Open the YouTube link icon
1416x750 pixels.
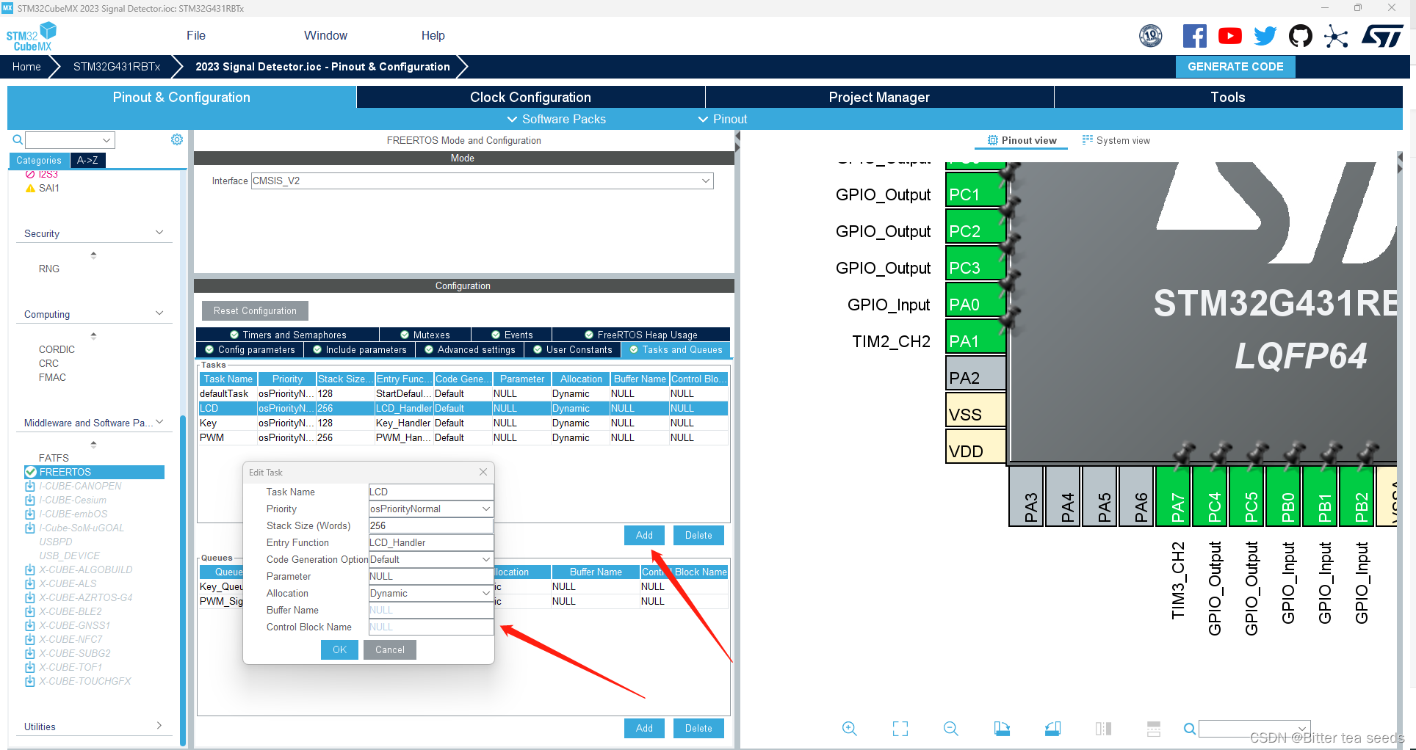(x=1229, y=35)
